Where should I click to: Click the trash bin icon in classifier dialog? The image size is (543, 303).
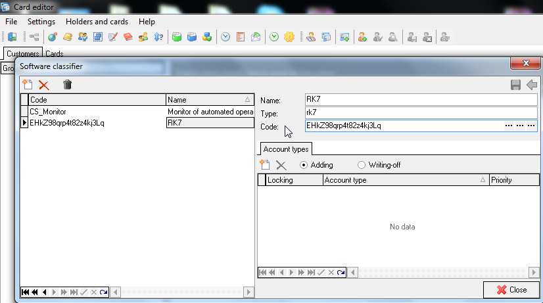coord(67,85)
